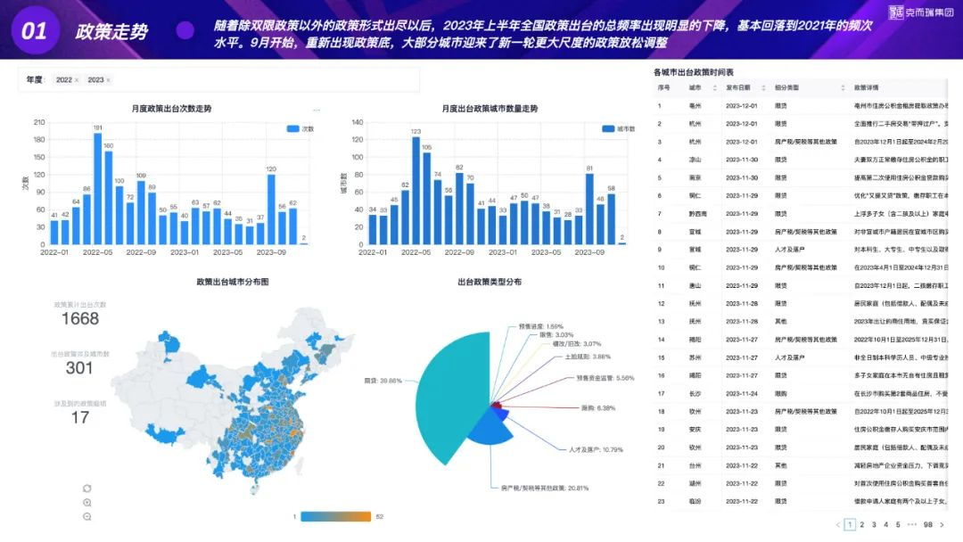
Task: Click the map's blue-orange color scale bar
Action: pos(335,517)
